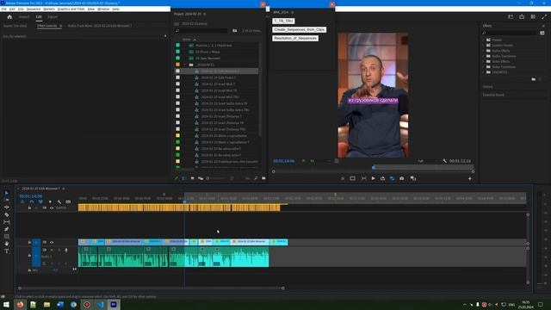Image resolution: width=551 pixels, height=310 pixels.
Task: Click the Create_Sequences_from_Clips button
Action: coord(299,29)
